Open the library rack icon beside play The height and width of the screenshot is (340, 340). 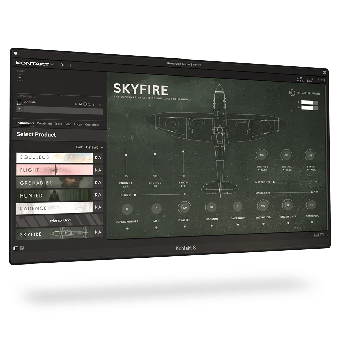pos(69,65)
